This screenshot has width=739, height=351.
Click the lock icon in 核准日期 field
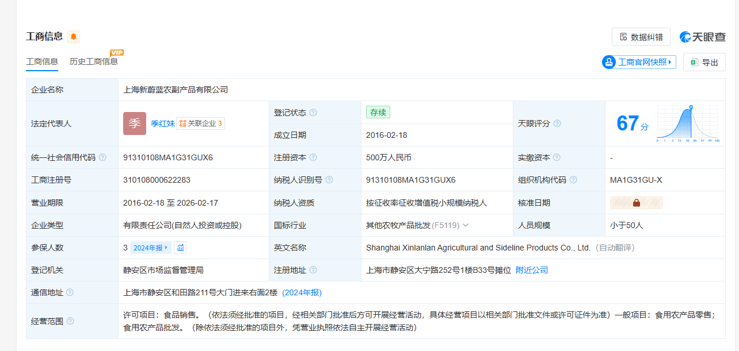click(x=637, y=203)
